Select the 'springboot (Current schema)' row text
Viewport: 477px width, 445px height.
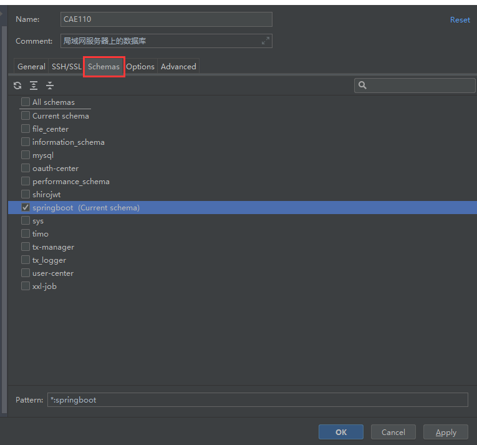[86, 208]
